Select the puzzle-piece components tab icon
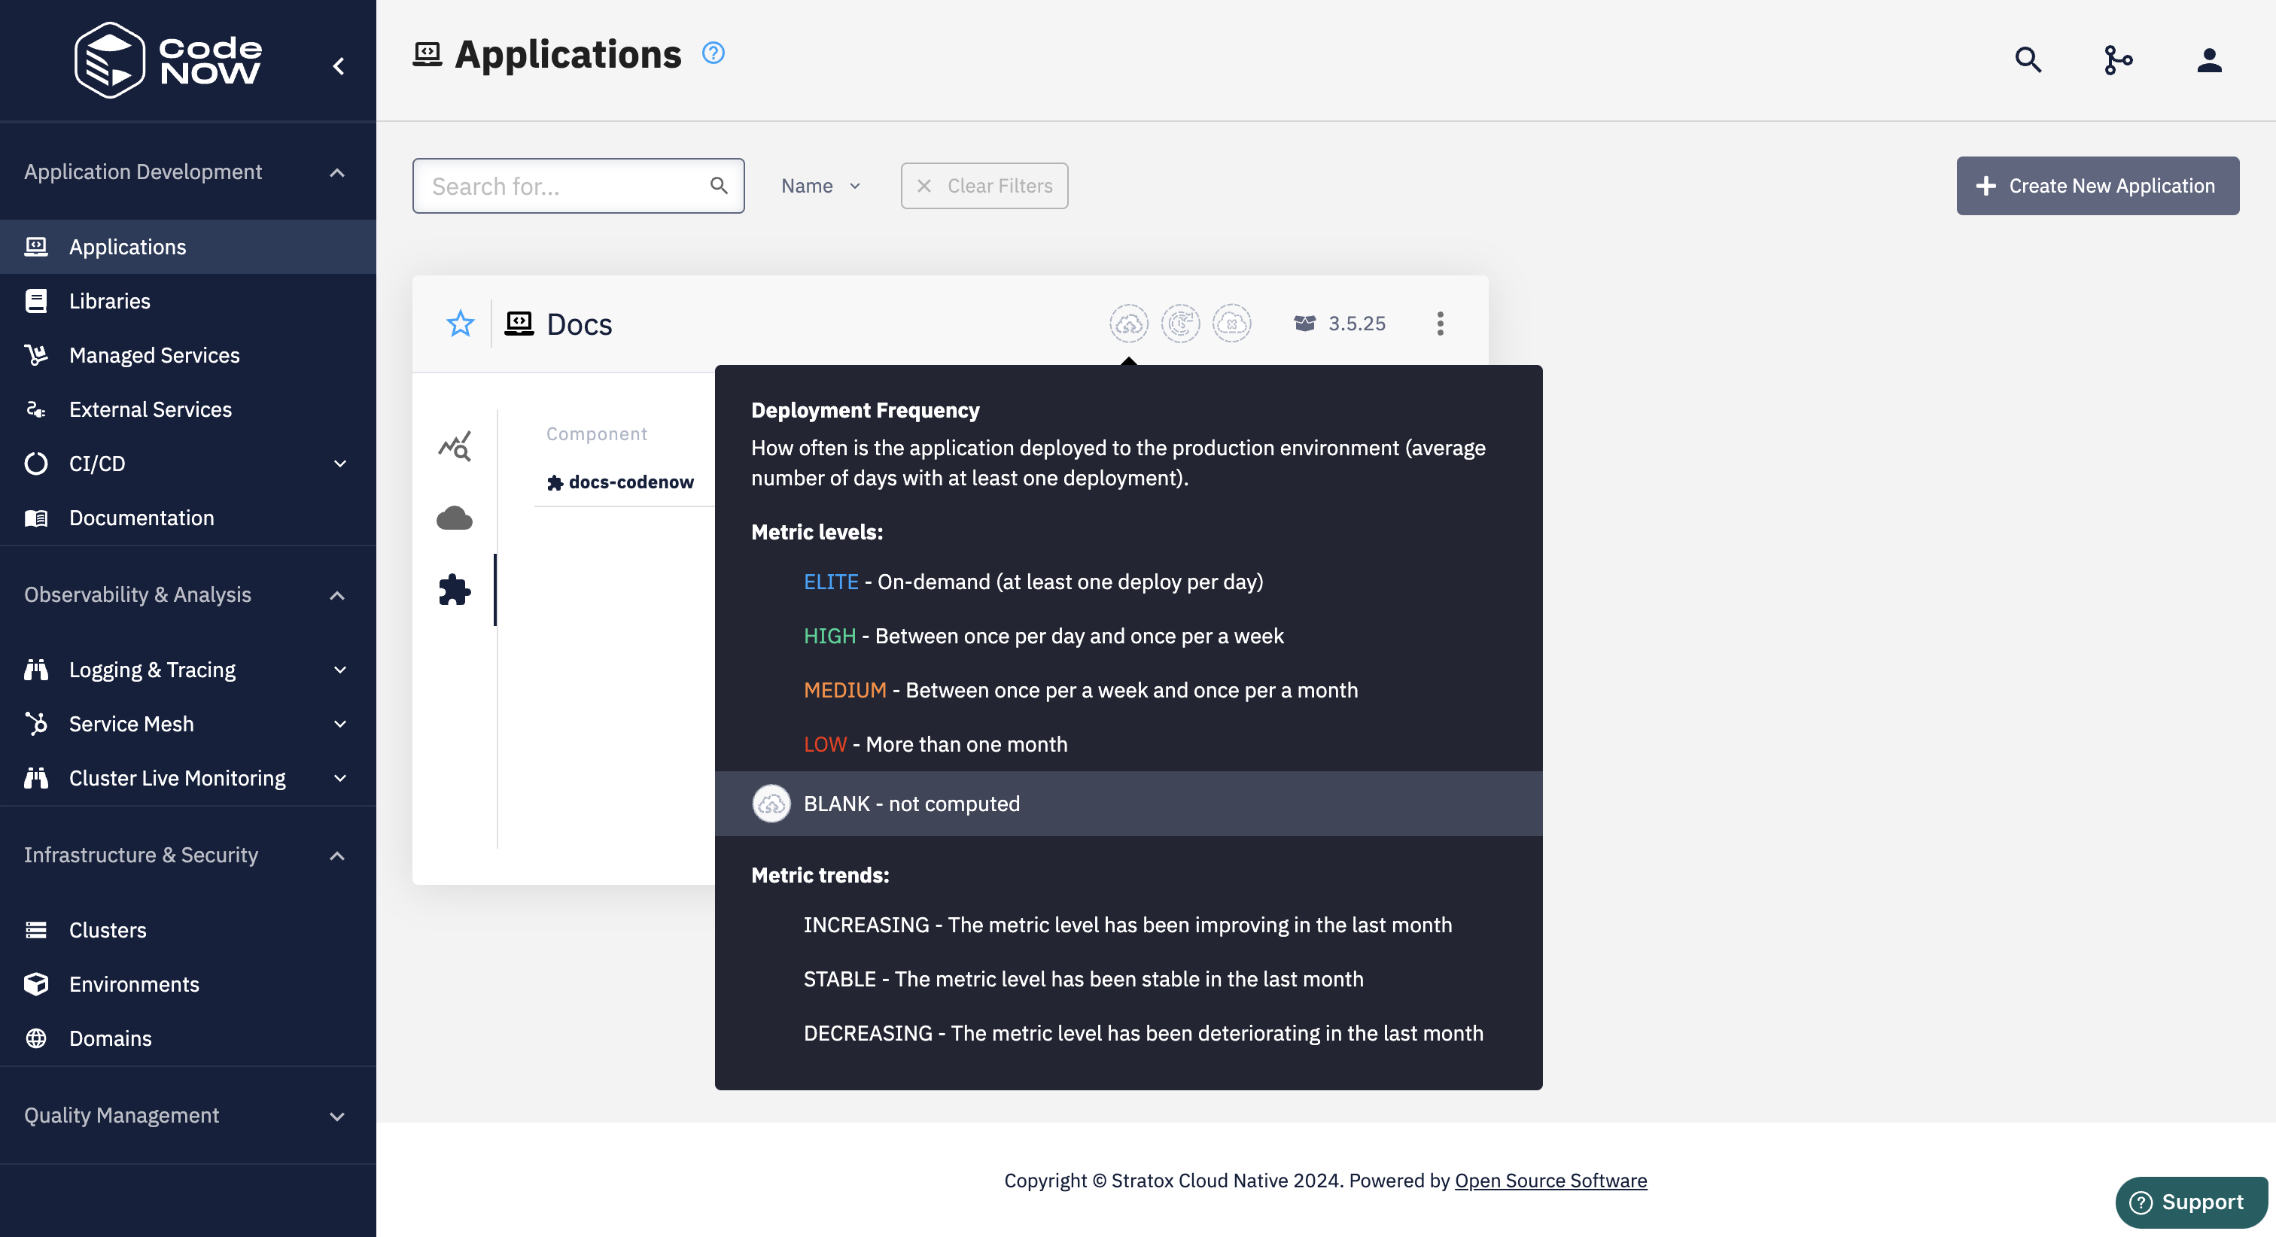This screenshot has width=2276, height=1237. coord(454,589)
